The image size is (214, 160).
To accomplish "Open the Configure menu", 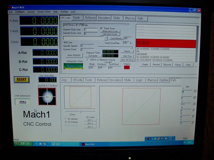I will [20, 12].
